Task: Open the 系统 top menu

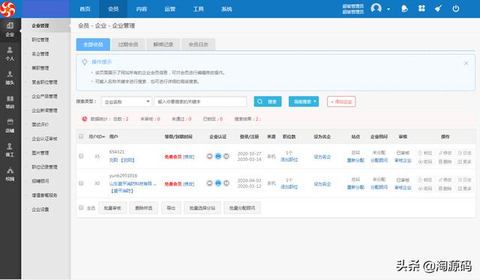Action: tap(226, 9)
